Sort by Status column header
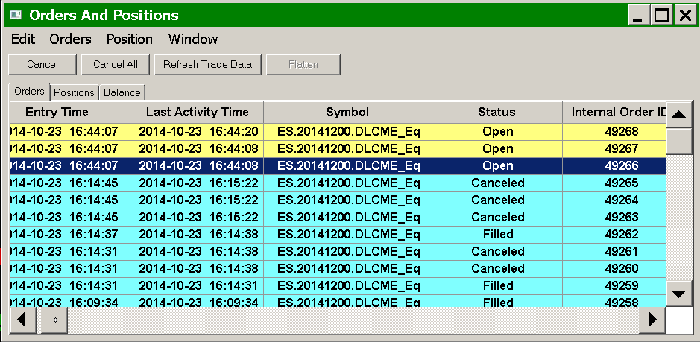Screen dimensions: 700x342 (x=497, y=112)
